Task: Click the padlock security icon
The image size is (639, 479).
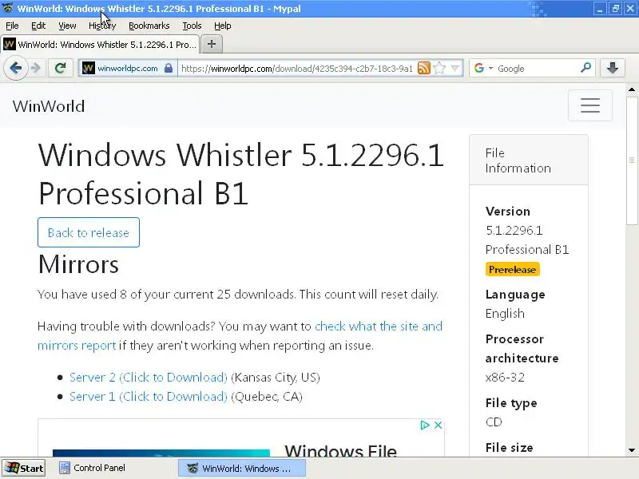Action: (x=169, y=68)
